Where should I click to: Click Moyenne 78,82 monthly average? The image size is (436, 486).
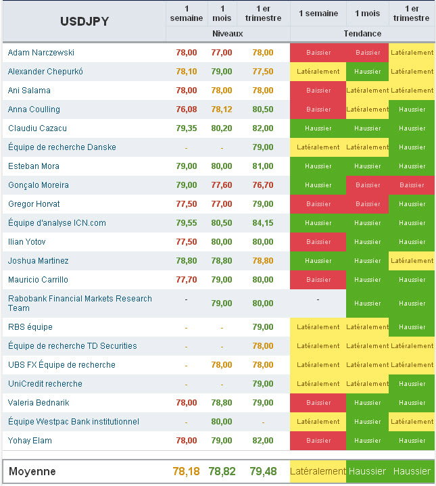click(222, 471)
